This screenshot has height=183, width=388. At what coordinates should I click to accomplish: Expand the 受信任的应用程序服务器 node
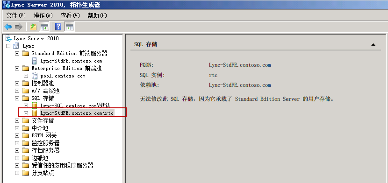click(x=17, y=165)
